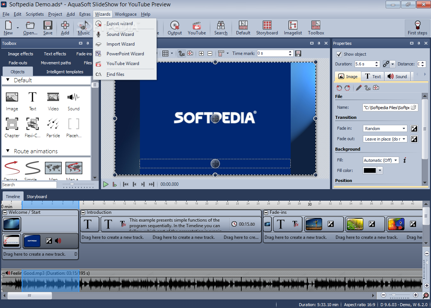Click the grid display icon above preview
The height and width of the screenshot is (308, 431).
[165, 53]
